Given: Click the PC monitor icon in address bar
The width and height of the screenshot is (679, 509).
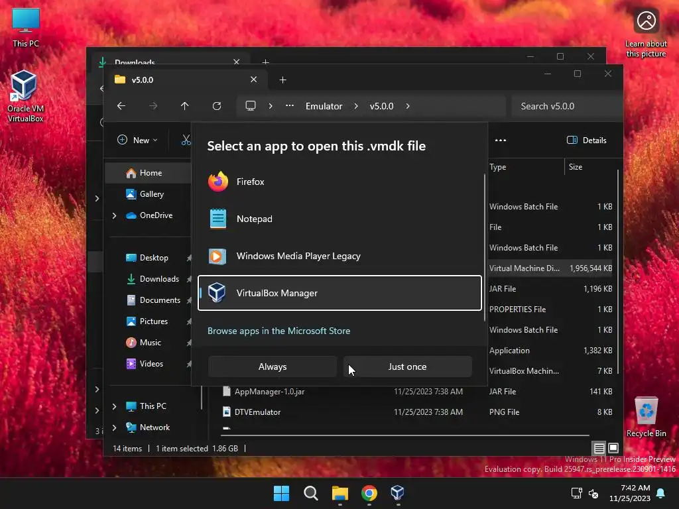Looking at the screenshot, I should (x=251, y=106).
